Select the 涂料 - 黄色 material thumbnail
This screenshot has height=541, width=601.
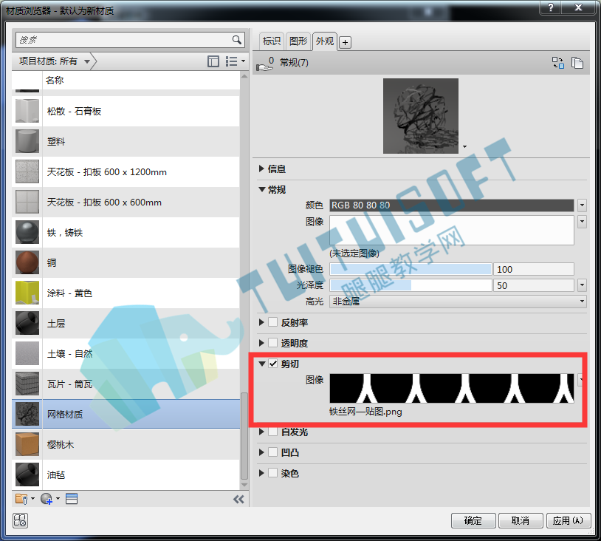(x=27, y=293)
